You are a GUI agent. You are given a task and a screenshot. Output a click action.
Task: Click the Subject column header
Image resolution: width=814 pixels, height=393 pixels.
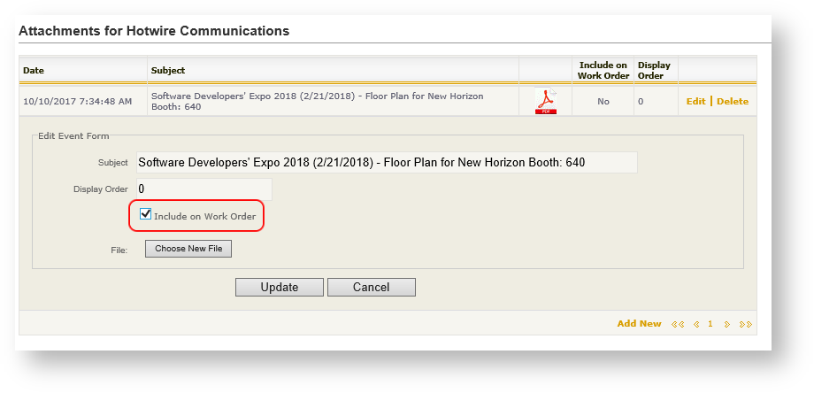click(x=168, y=70)
